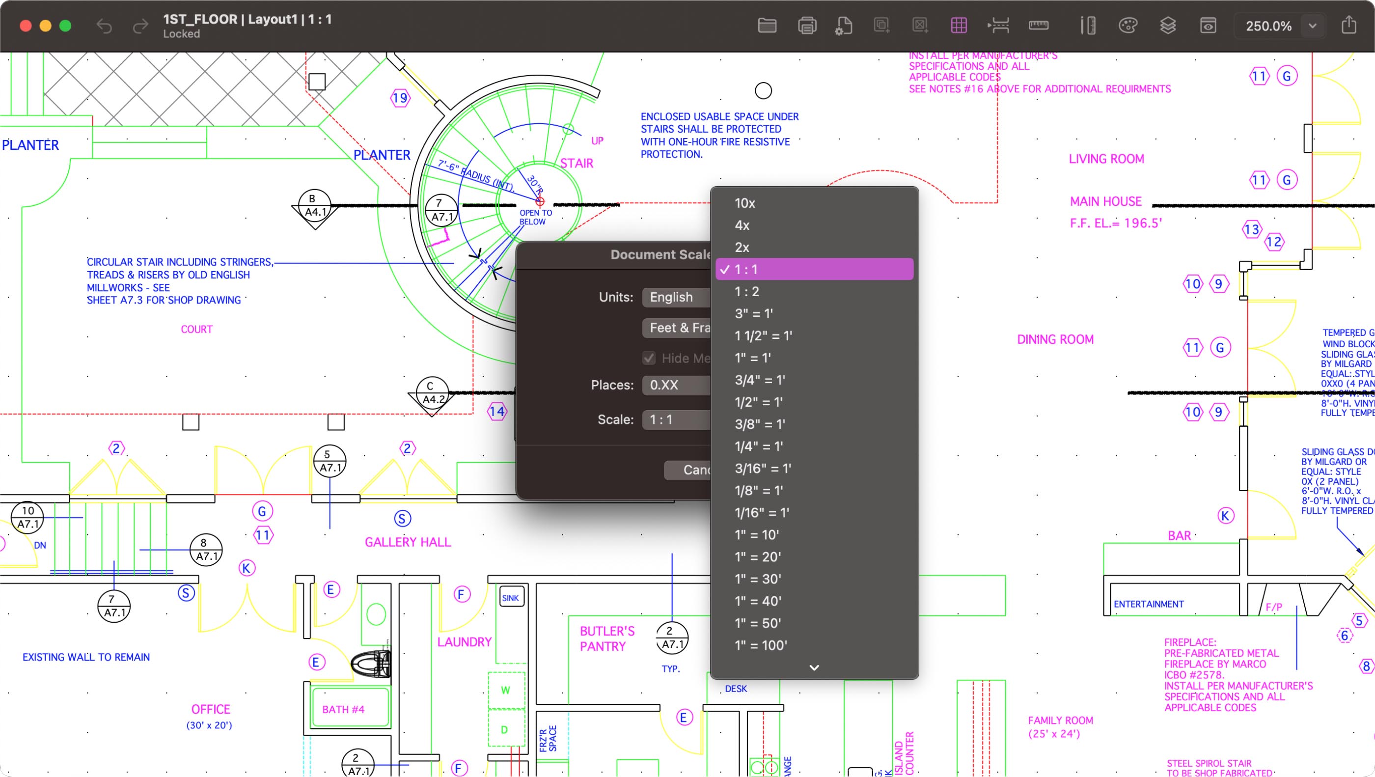Screen dimensions: 1375x777
Task: Insert an image using the image-plus icon
Action: pos(920,25)
